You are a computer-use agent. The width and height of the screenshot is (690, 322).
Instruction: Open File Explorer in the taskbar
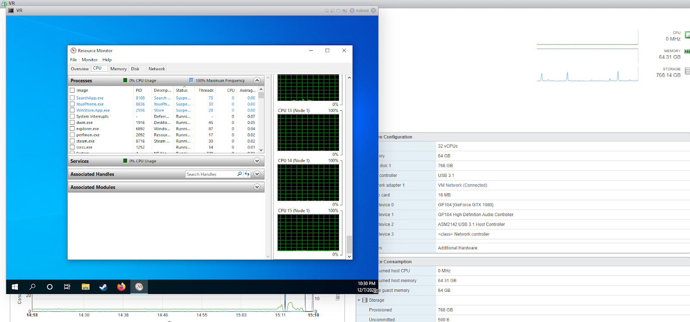pyautogui.click(x=85, y=287)
